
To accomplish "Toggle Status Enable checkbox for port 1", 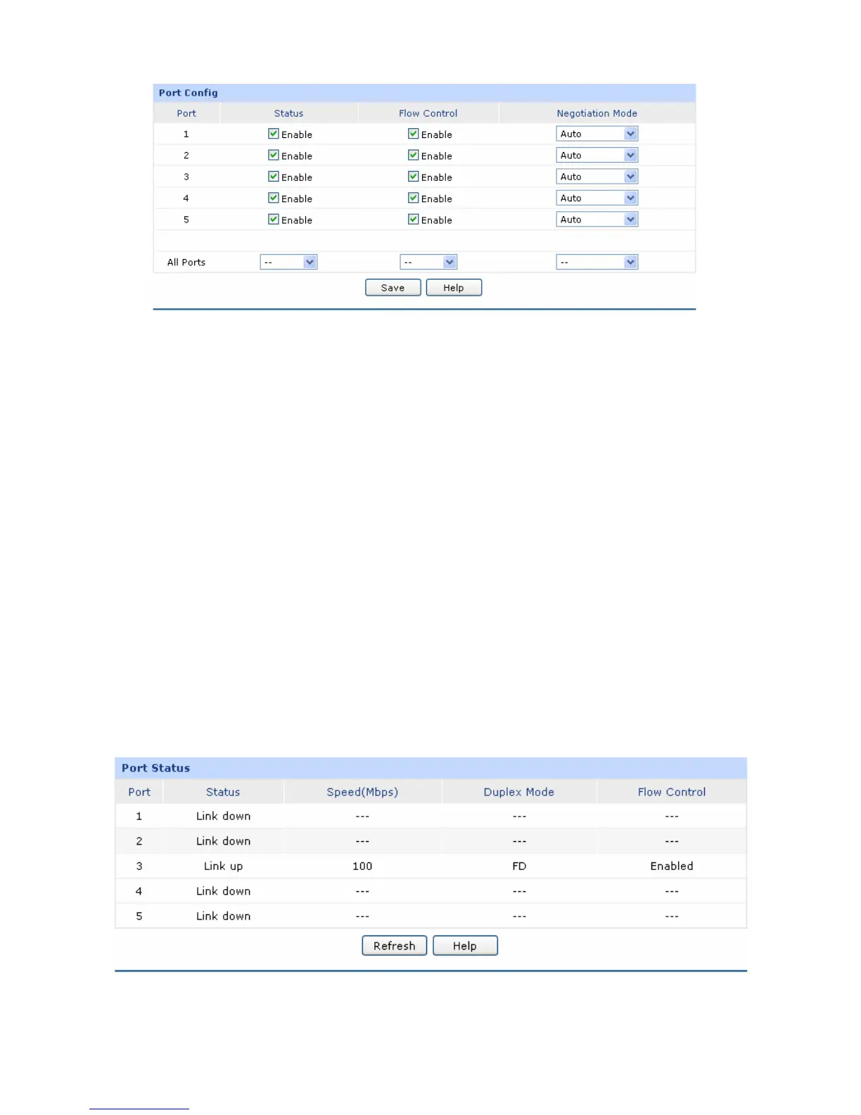I will 274,134.
